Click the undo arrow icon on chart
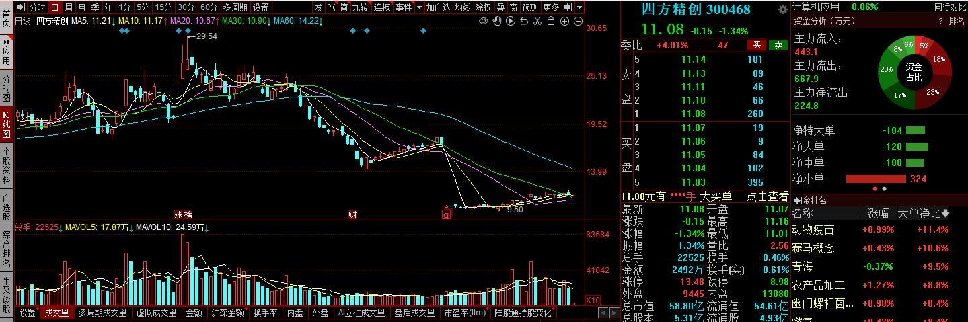This screenshot has width=968, height=322. pos(524,22)
